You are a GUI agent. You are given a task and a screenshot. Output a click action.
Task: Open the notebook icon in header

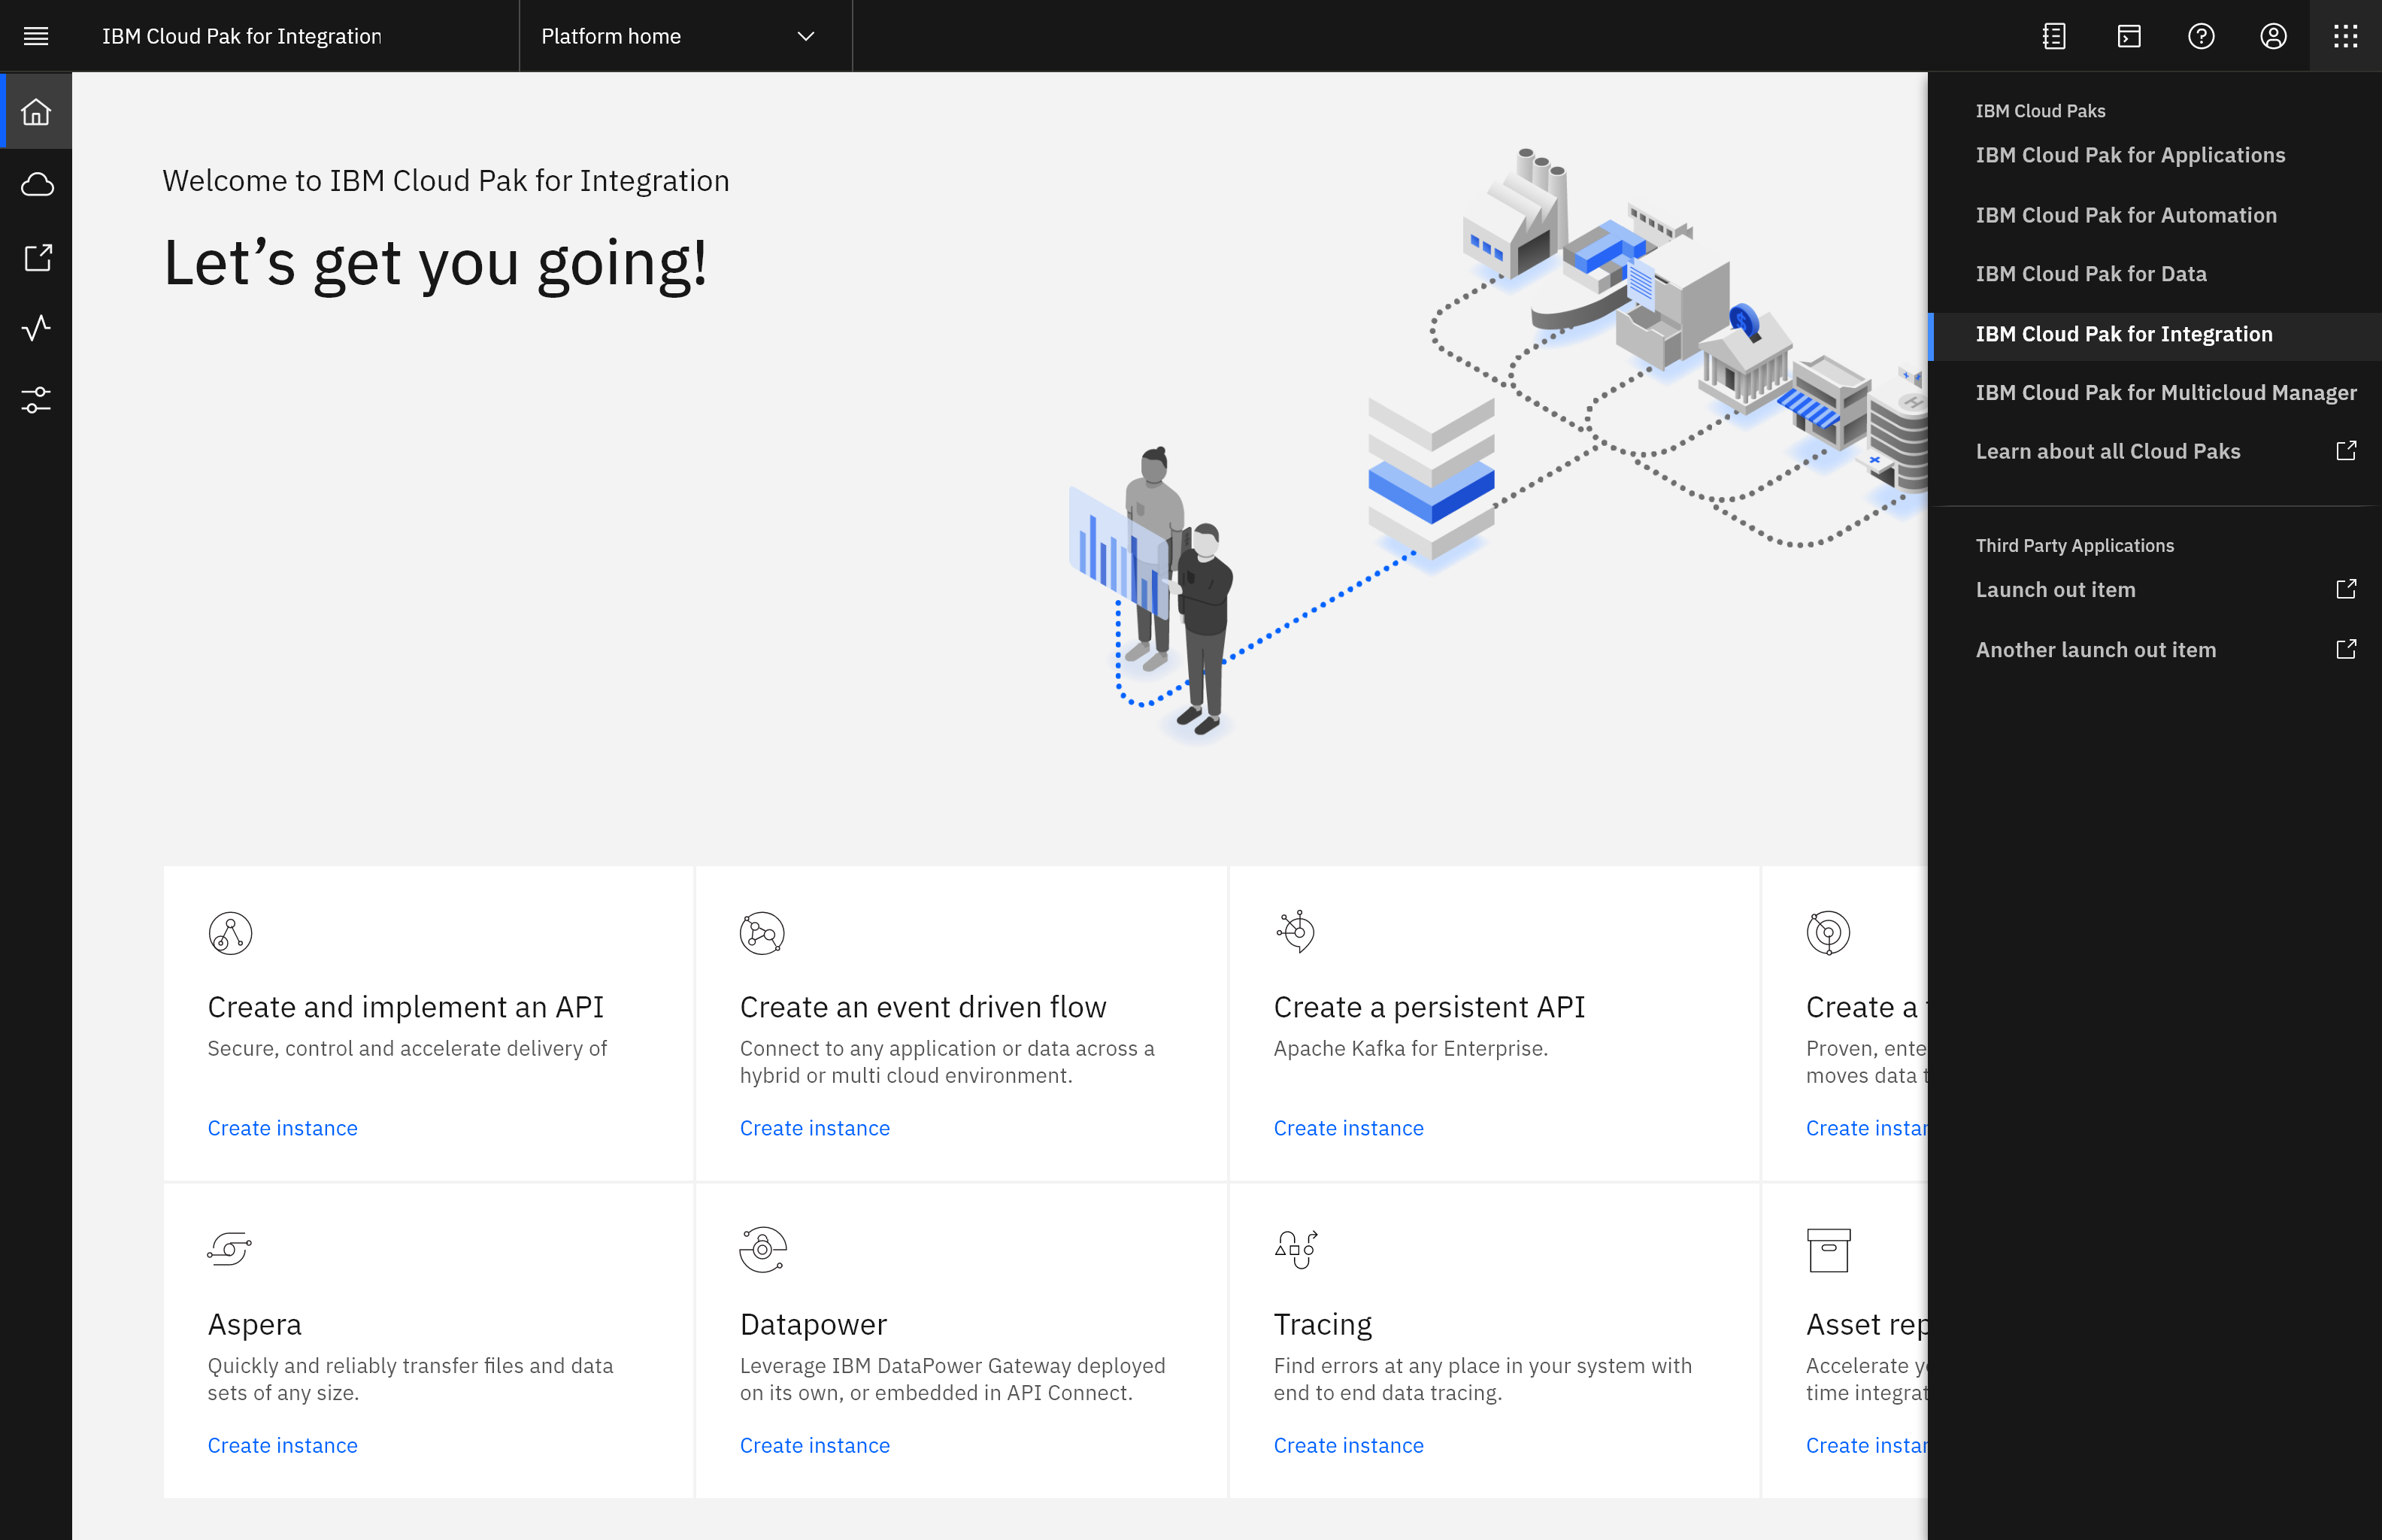[x=2054, y=36]
